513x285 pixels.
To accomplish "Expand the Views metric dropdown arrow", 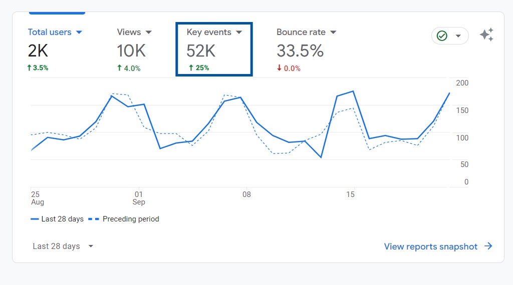I will tap(148, 32).
